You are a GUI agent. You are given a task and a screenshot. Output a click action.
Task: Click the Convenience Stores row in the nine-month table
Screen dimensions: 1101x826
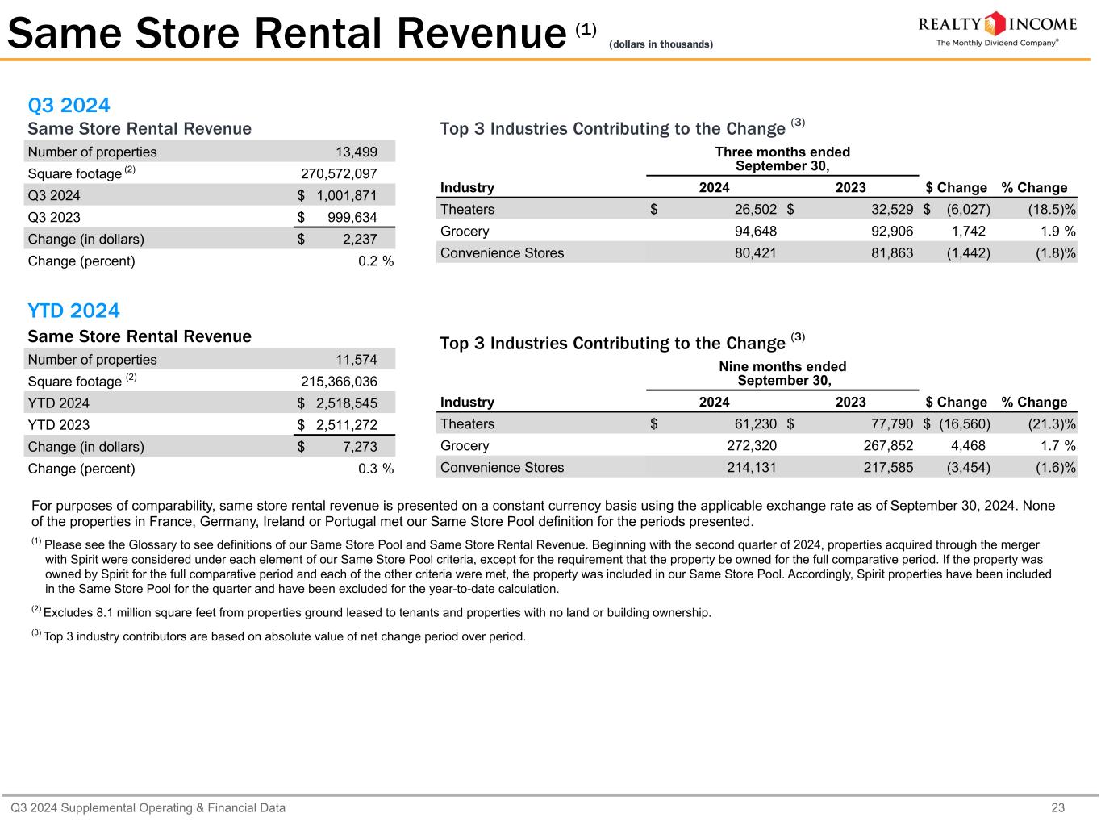pyautogui.click(x=502, y=467)
